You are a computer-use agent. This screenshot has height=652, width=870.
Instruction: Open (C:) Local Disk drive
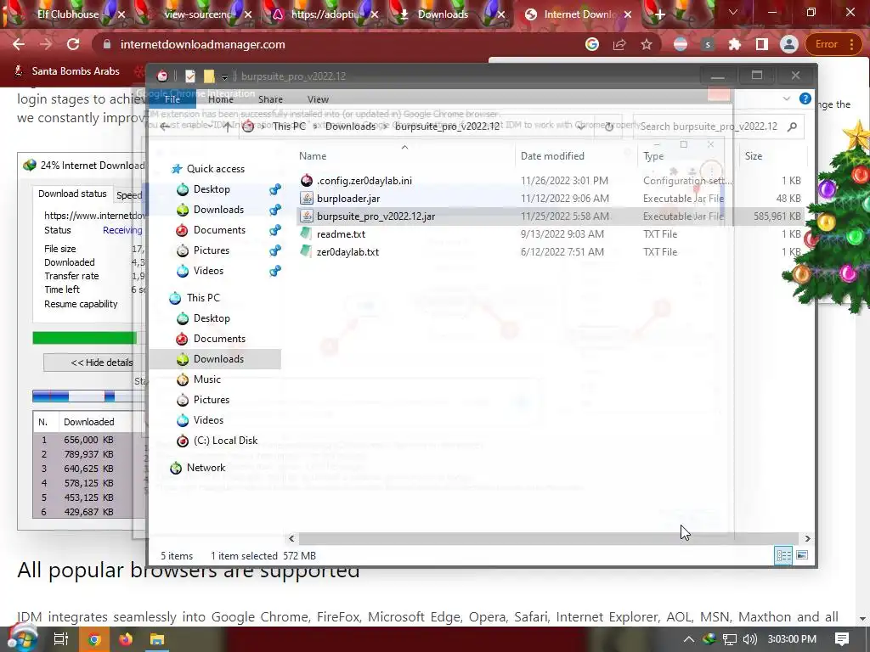[x=225, y=441]
